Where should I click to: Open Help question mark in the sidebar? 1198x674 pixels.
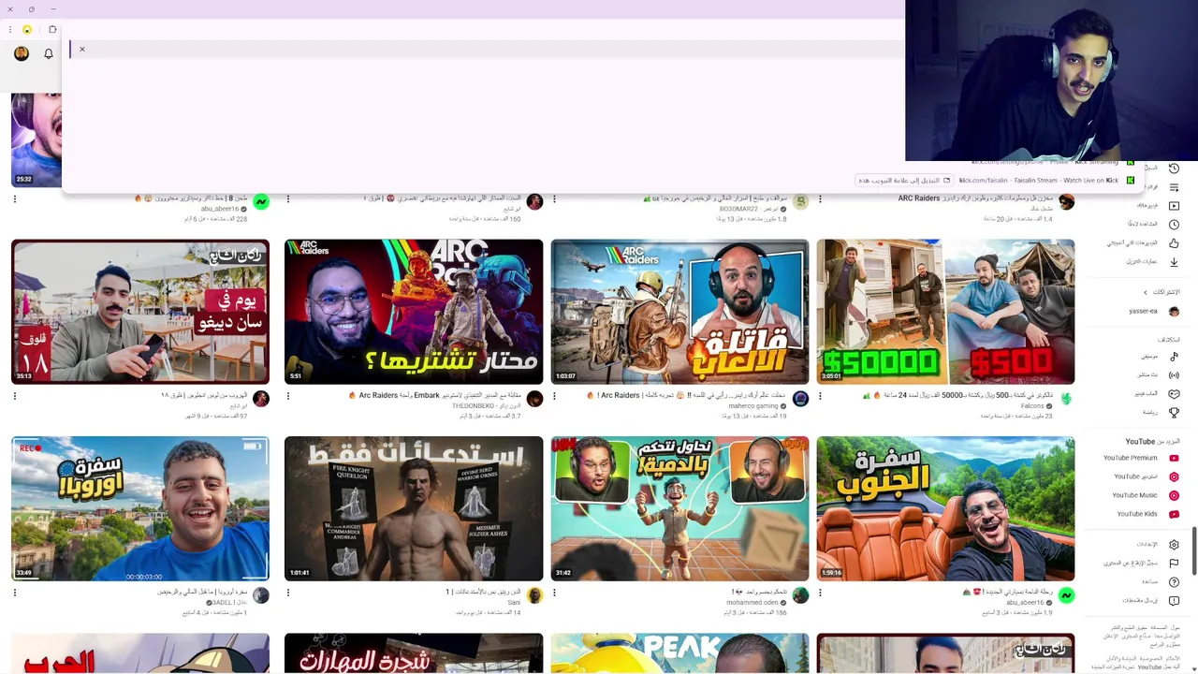[x=1174, y=581]
